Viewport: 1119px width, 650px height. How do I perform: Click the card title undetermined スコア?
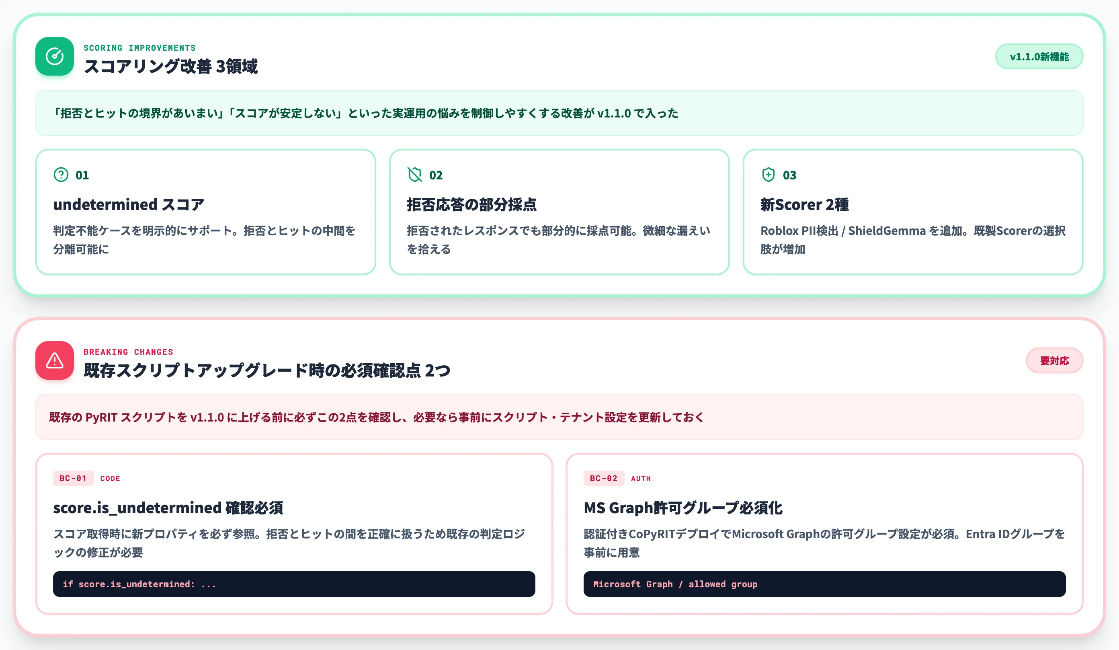tap(128, 204)
